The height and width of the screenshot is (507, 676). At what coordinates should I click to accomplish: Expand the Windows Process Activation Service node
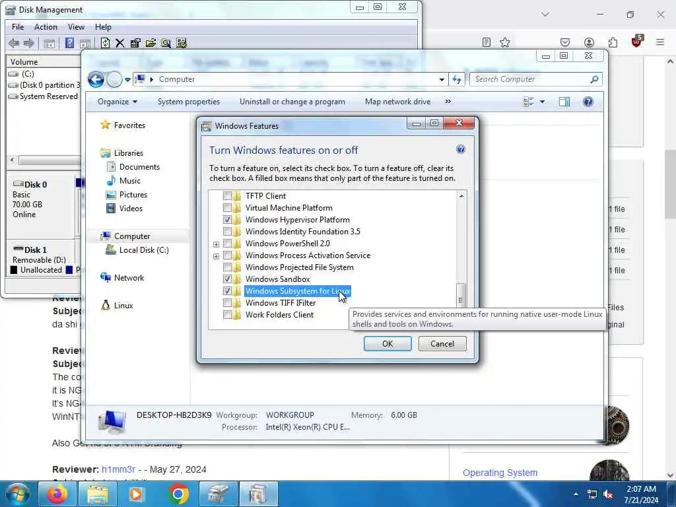pyautogui.click(x=216, y=257)
